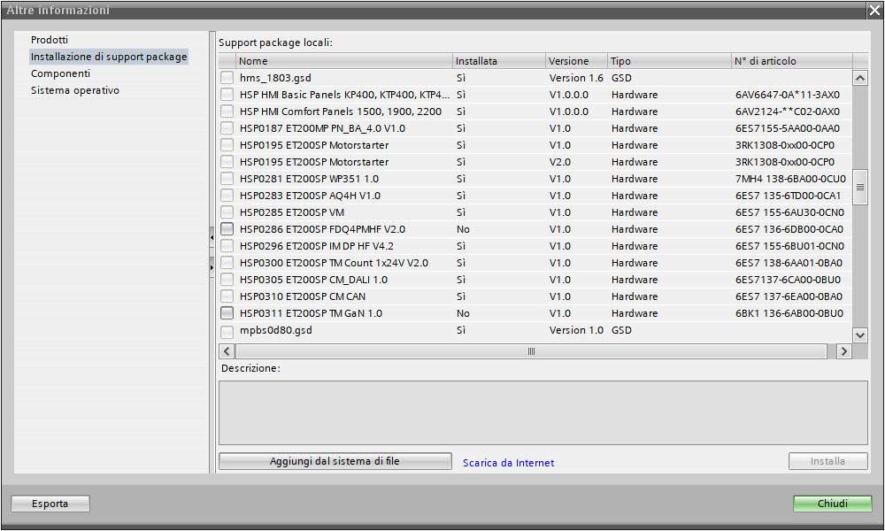Tick the checkbox for HSP0281 ET200SP WP351 1.0
Image resolution: width=885 pixels, height=531 pixels.
[227, 178]
